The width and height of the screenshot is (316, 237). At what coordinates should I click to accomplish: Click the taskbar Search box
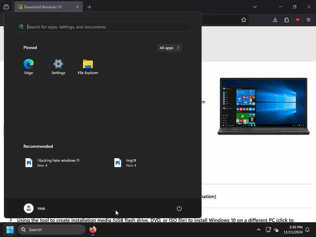point(52,230)
